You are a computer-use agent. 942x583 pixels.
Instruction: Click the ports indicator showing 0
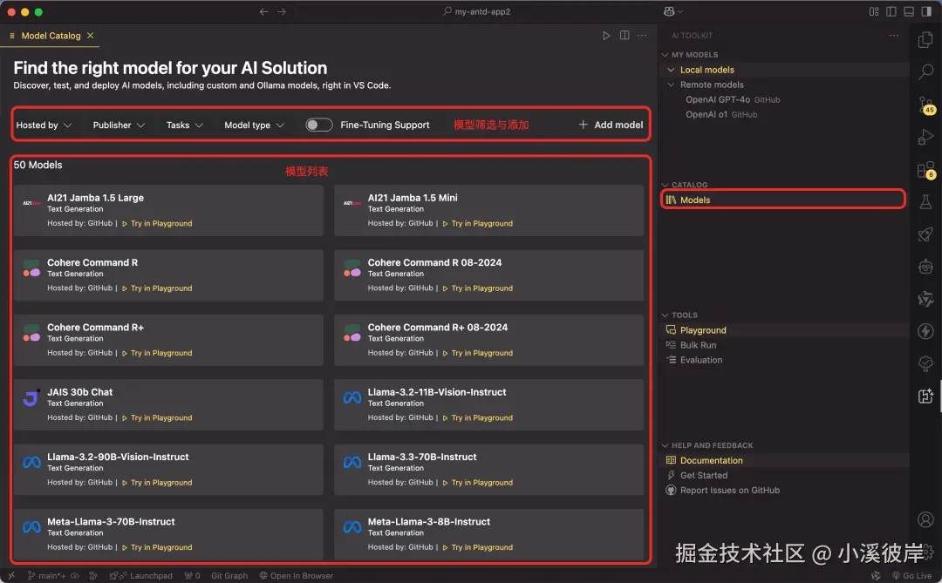(192, 575)
